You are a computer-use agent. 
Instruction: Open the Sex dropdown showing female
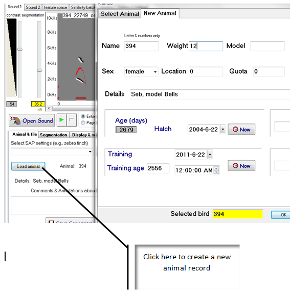[x=141, y=71]
